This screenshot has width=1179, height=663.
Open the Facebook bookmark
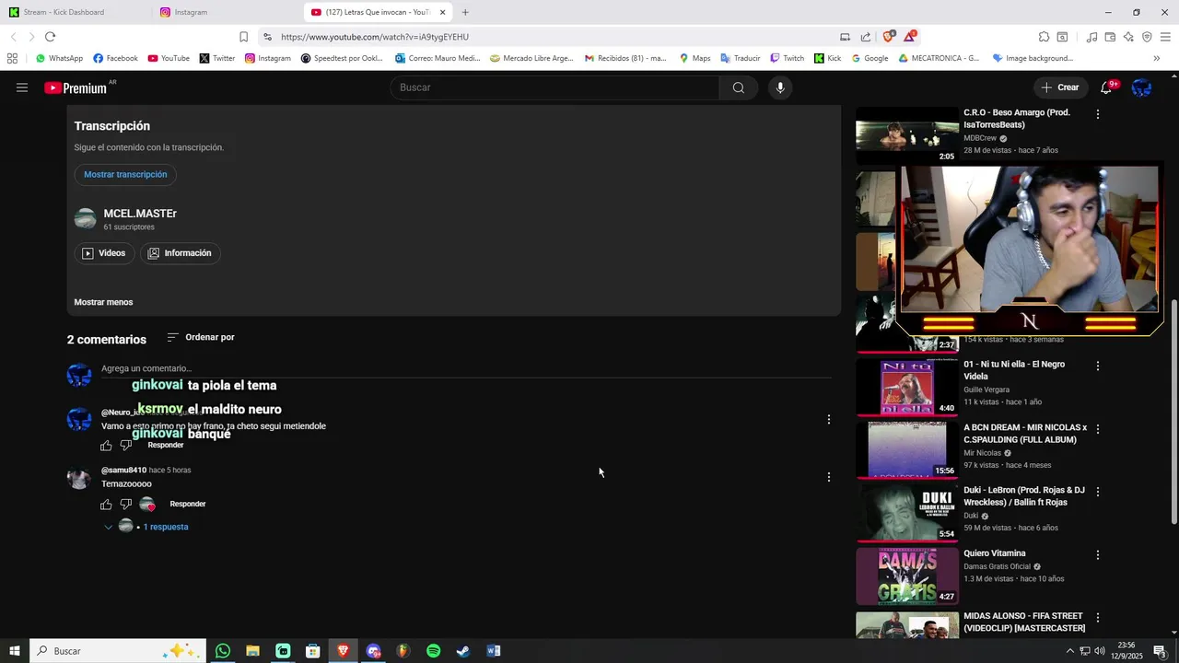115,58
